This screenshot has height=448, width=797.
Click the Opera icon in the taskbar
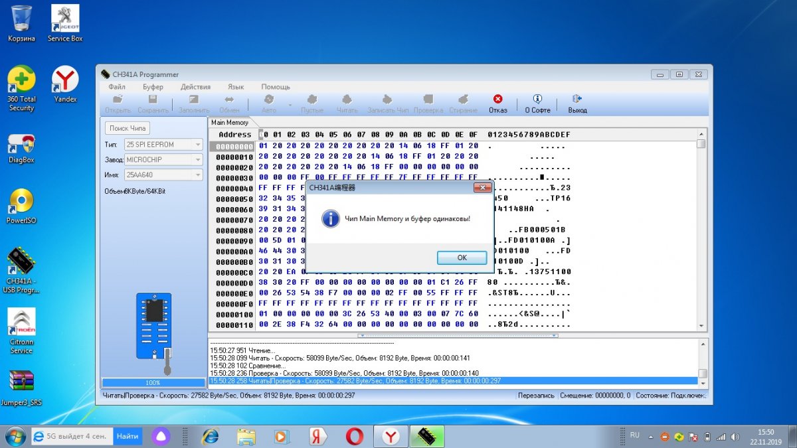click(354, 436)
